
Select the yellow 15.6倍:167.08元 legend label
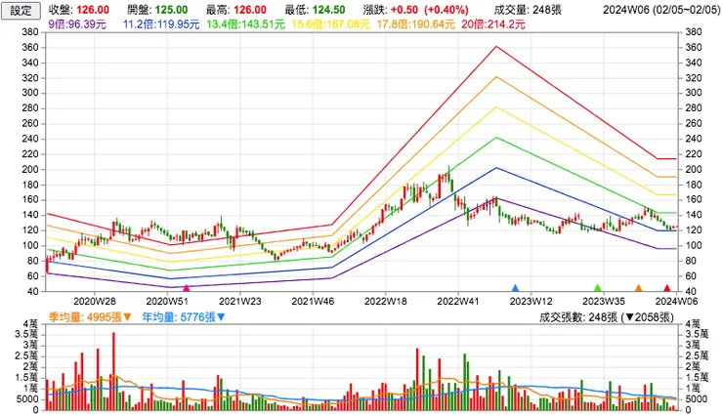pos(330,24)
